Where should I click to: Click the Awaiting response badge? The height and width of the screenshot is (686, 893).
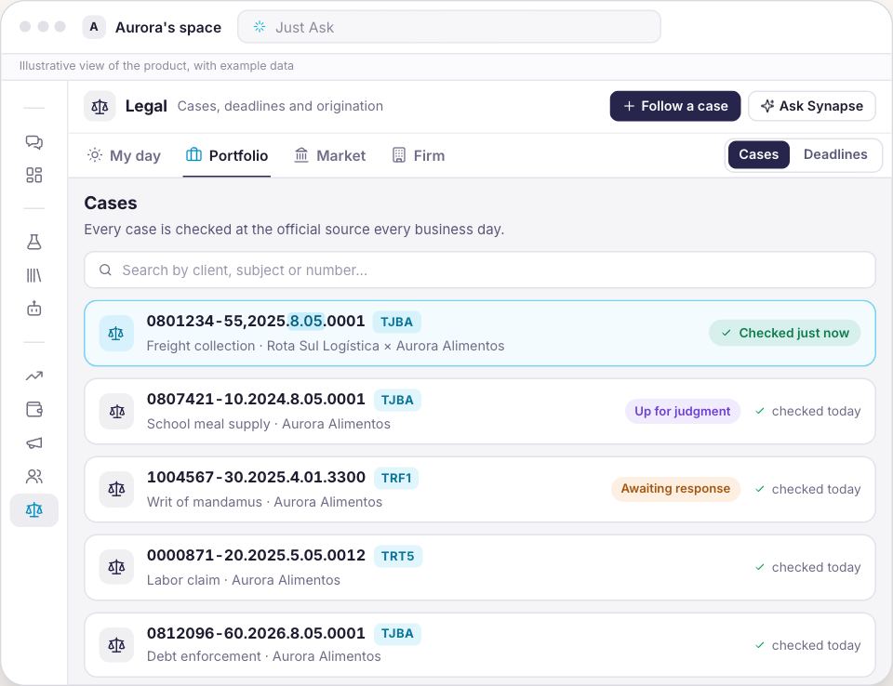(675, 488)
